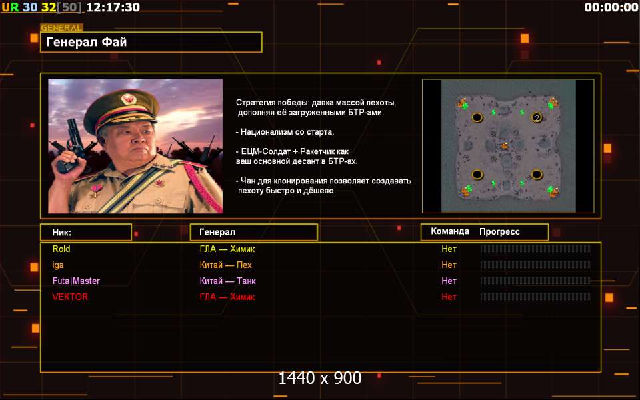Screen dimensions: 640x400
Task: Select player name iga
Action: [x=58, y=265]
